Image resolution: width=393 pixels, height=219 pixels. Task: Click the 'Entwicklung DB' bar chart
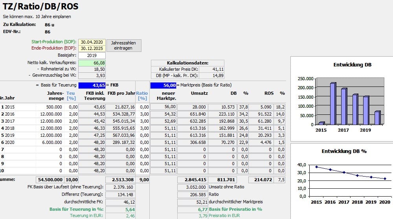341,98
